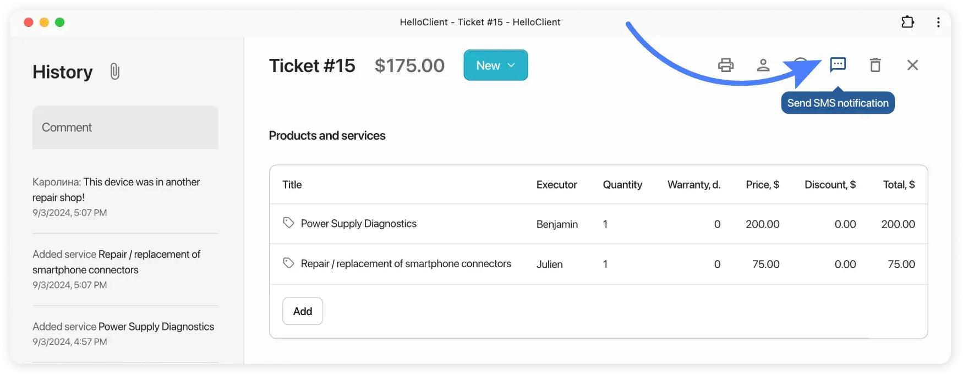
Task: Click executor Benjamin in the first row
Action: tap(557, 224)
